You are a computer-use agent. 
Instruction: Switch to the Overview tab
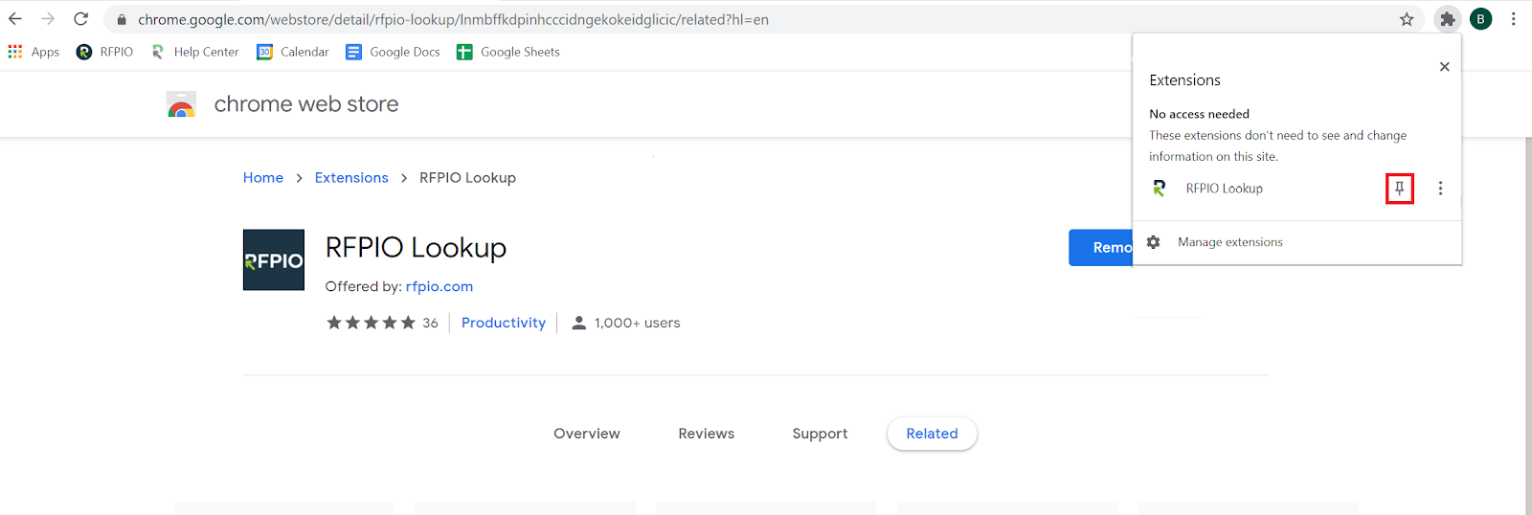point(587,434)
